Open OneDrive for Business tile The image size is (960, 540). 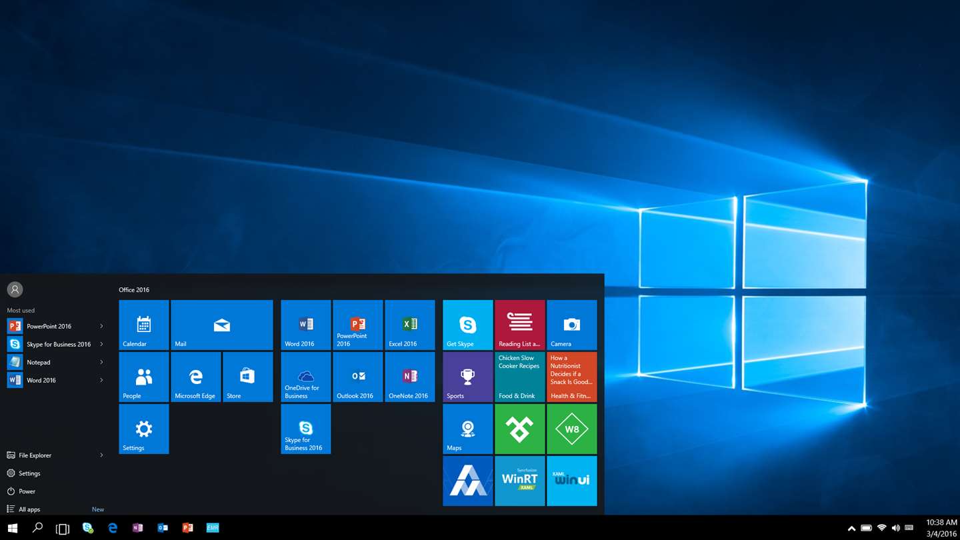click(305, 377)
